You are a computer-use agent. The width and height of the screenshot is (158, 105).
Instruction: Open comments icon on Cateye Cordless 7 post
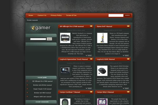coord(91,92)
